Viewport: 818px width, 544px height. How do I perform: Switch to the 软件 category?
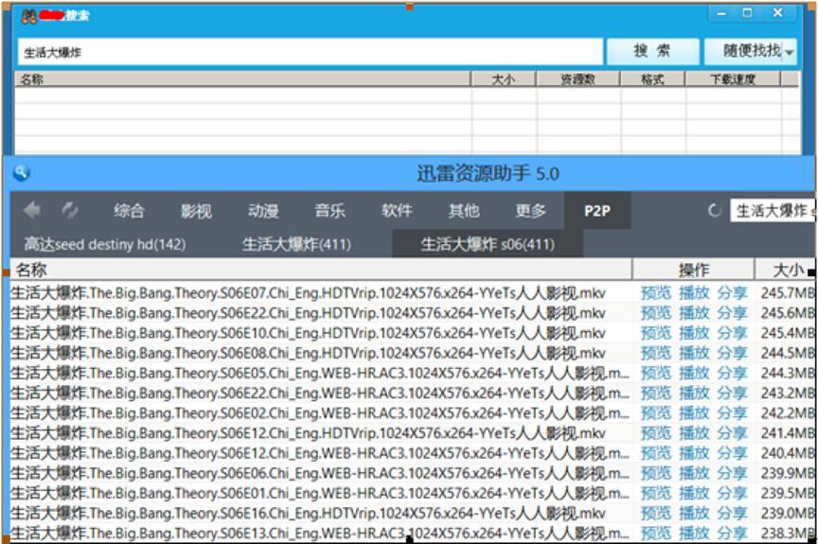click(x=397, y=211)
